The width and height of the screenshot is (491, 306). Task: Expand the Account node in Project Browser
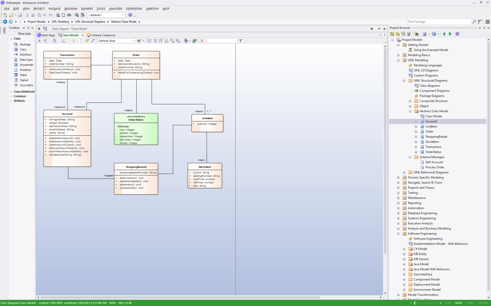(x=416, y=121)
